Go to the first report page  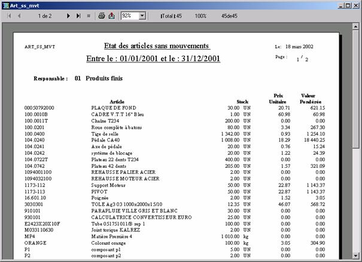click(x=9, y=16)
